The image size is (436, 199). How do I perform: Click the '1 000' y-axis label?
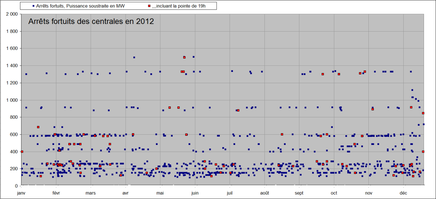(12, 100)
